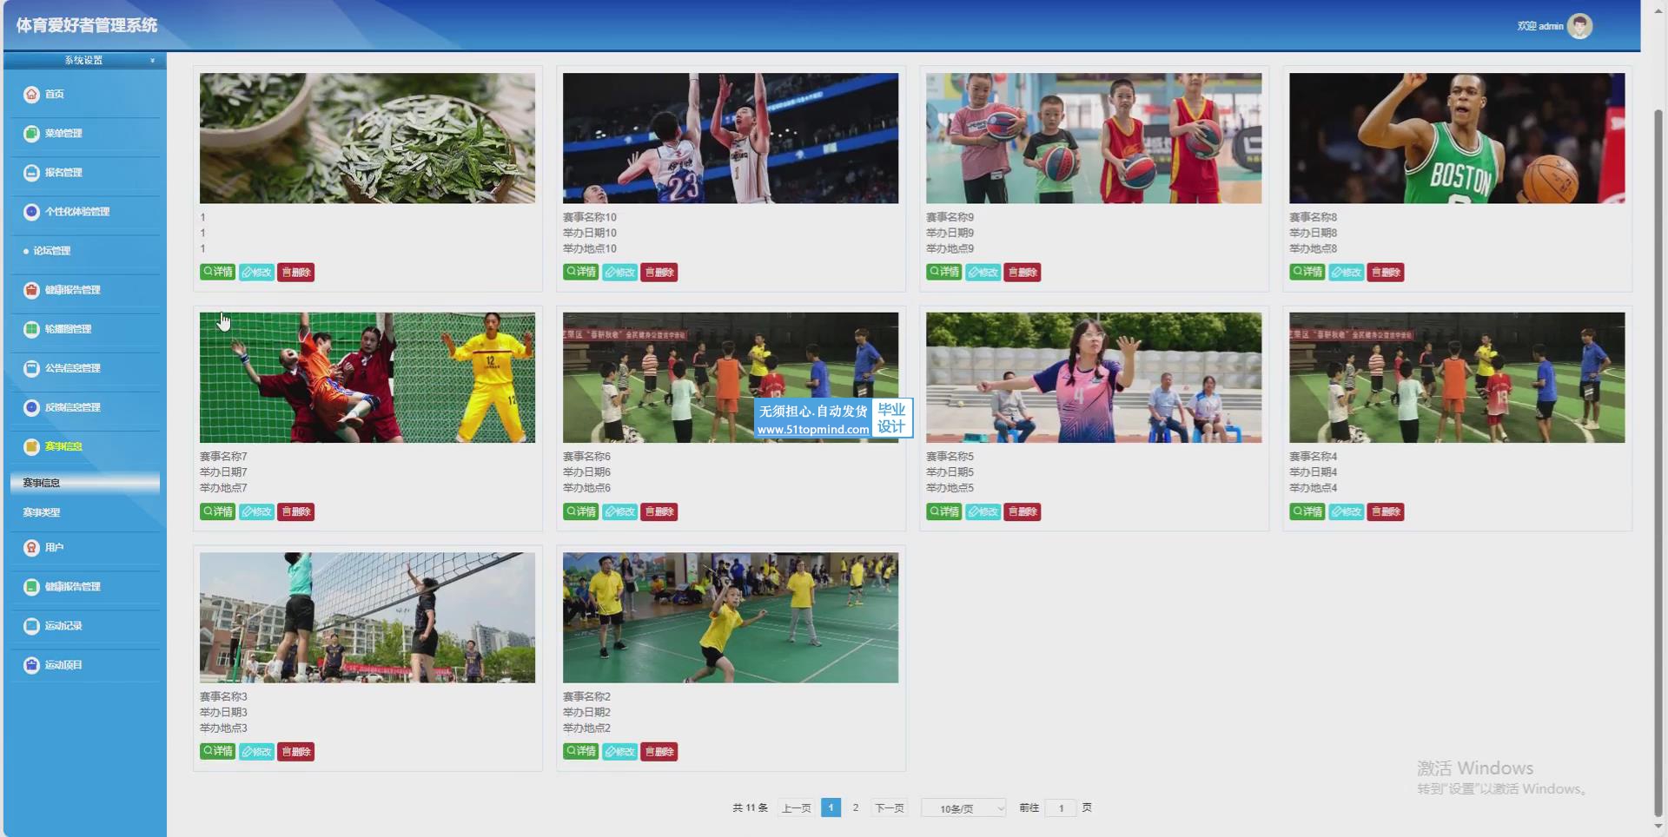The height and width of the screenshot is (837, 1668).
Task: Open the 10条/页 page size dropdown
Action: (x=963, y=808)
